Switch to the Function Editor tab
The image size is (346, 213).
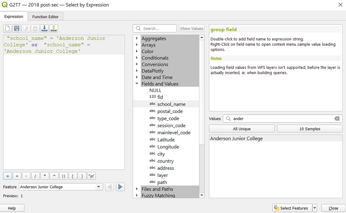point(45,17)
